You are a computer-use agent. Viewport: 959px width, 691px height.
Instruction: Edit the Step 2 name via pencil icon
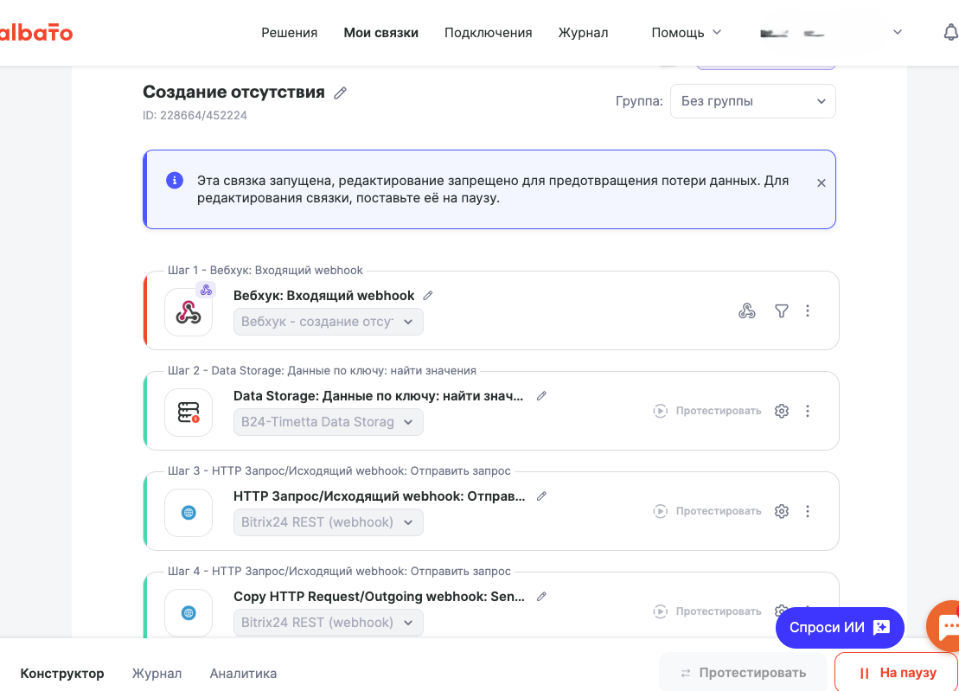pyautogui.click(x=541, y=395)
